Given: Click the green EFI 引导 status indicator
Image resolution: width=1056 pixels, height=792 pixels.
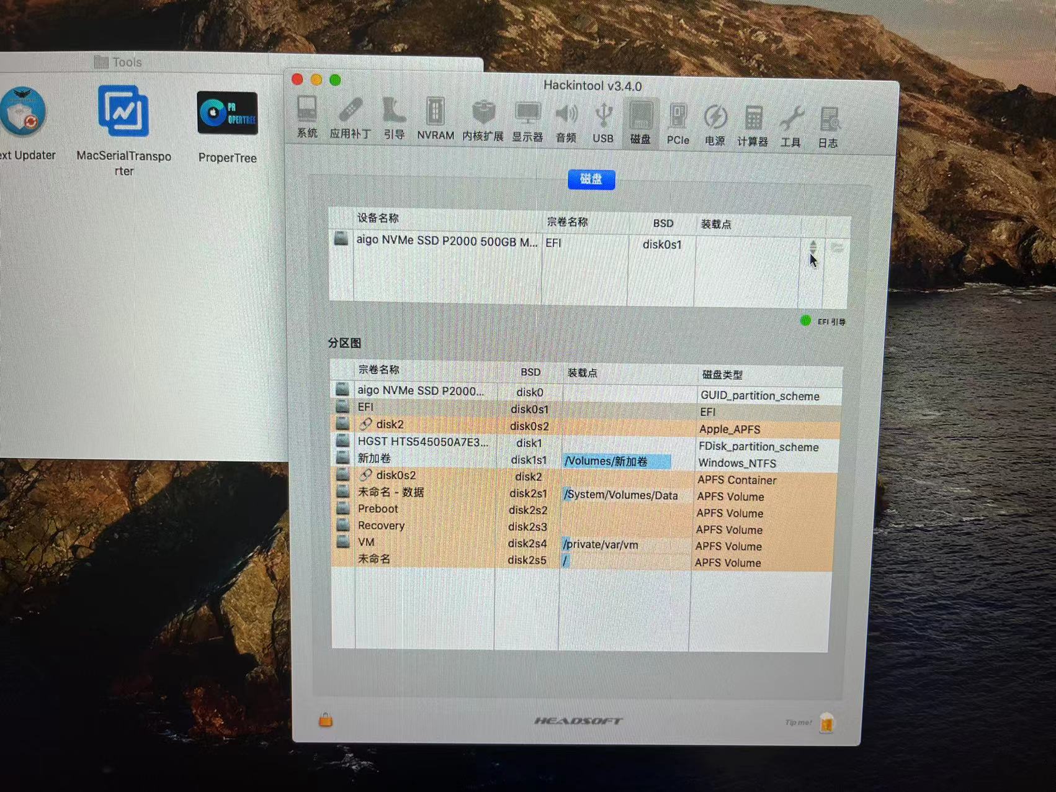Looking at the screenshot, I should pyautogui.click(x=805, y=321).
